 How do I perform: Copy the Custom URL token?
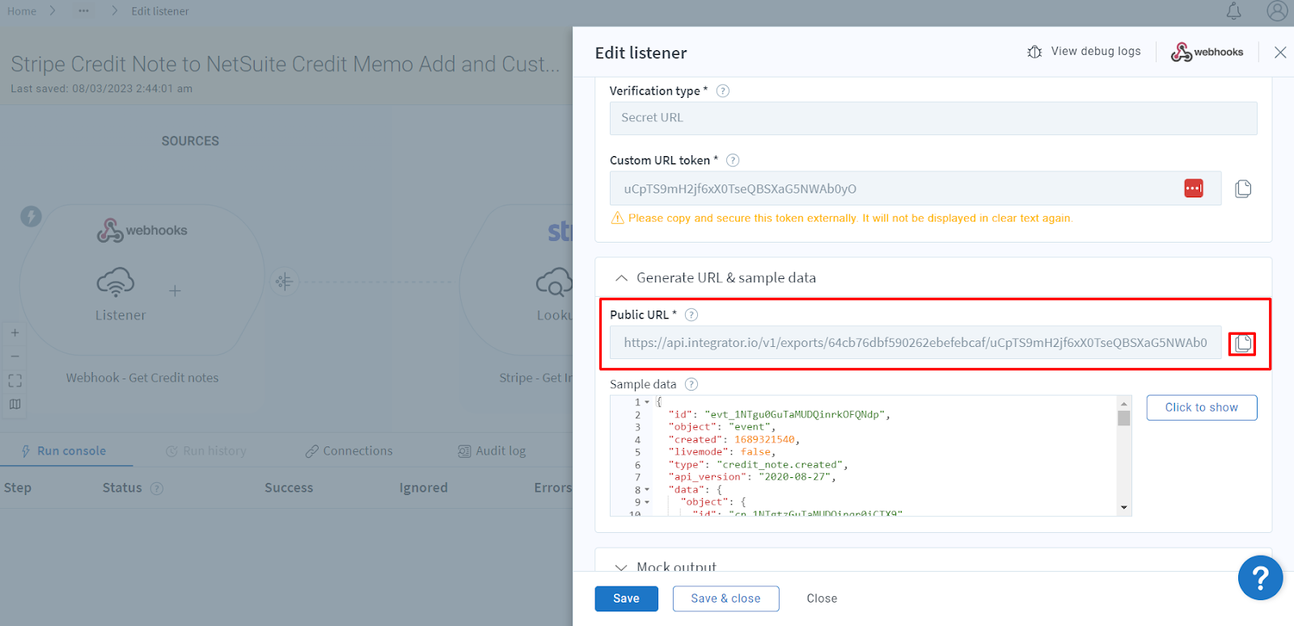[1243, 188]
